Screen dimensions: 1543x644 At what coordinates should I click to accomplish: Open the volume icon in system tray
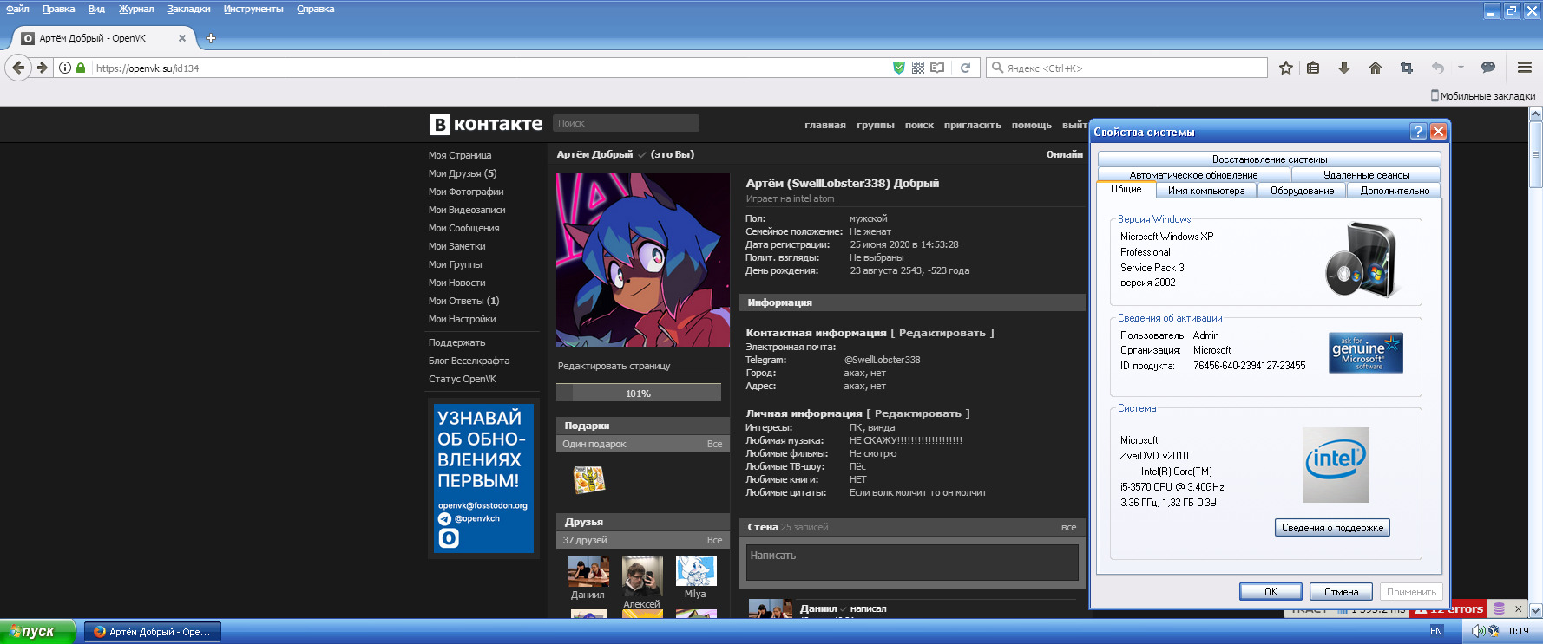[x=1478, y=631]
